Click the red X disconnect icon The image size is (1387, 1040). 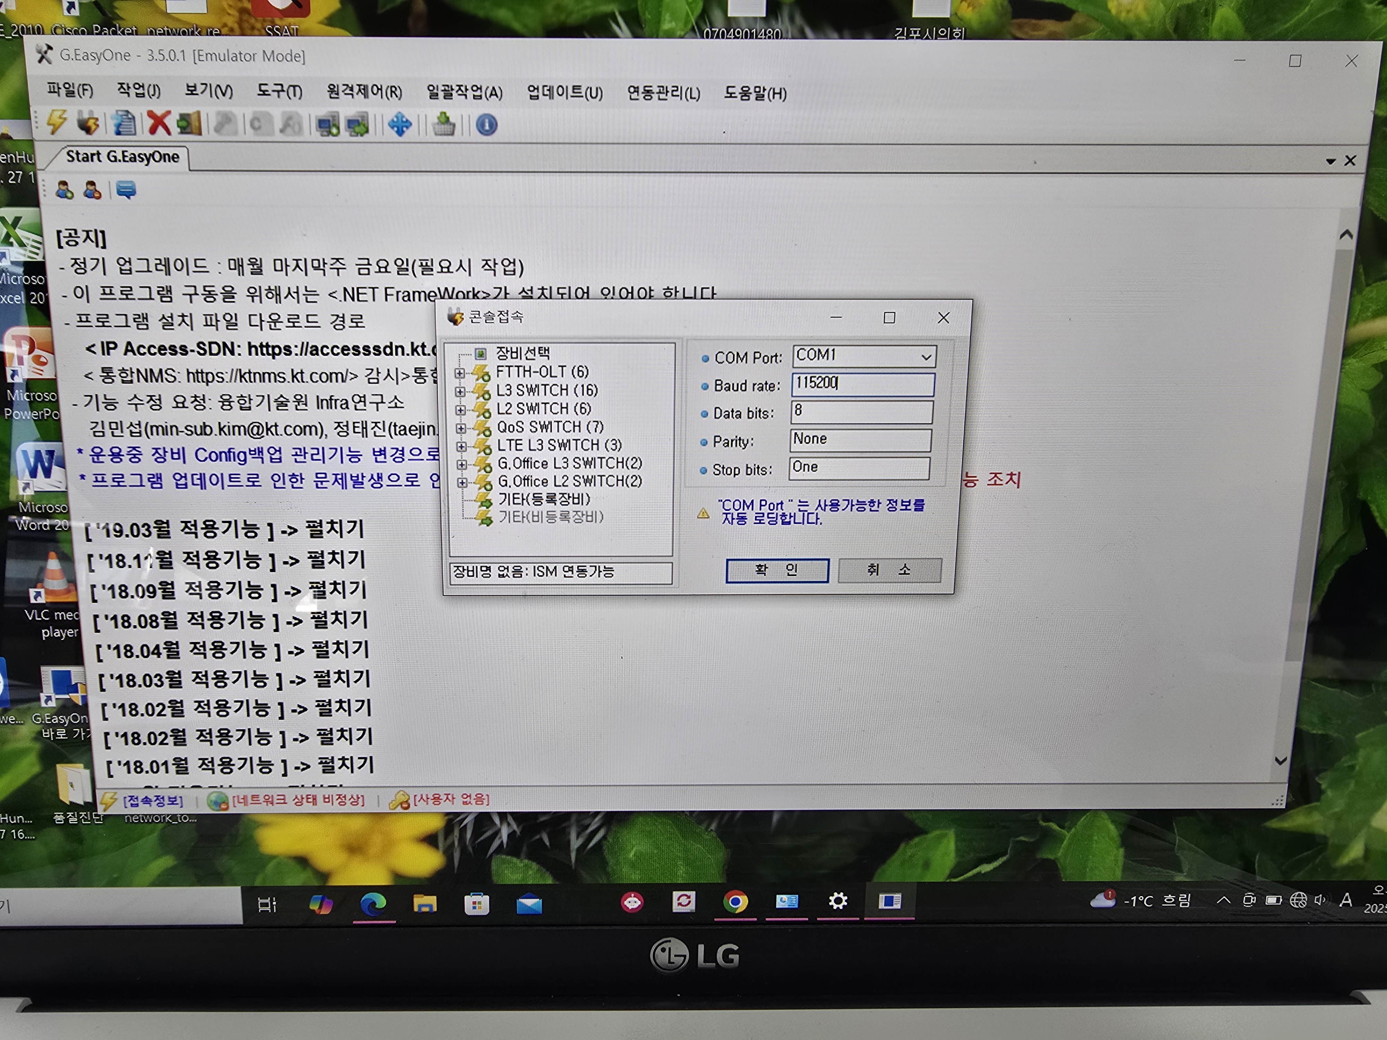pos(159,123)
